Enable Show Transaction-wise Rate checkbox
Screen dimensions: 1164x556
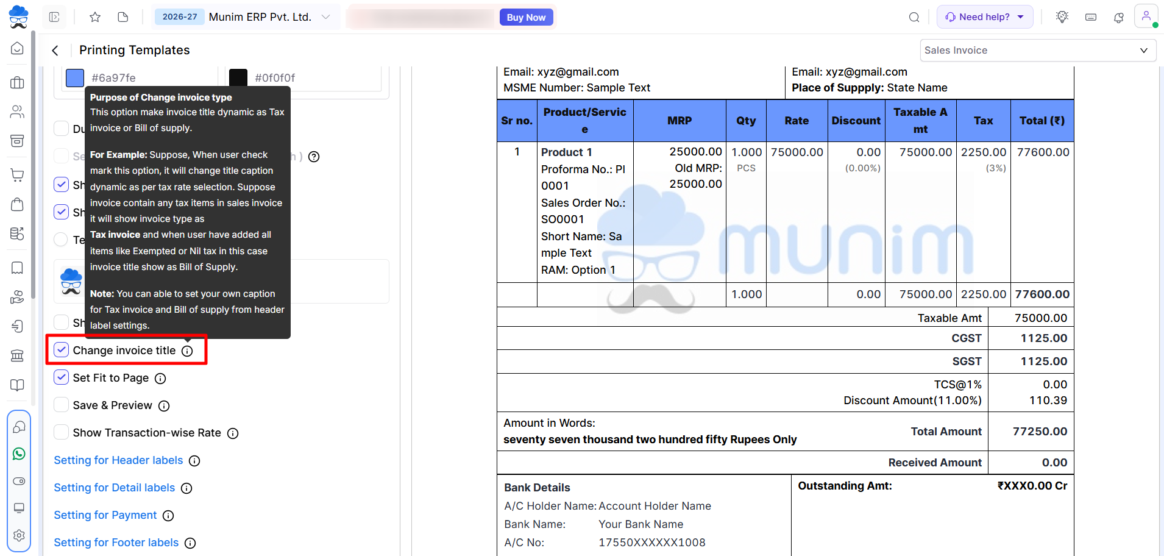pyautogui.click(x=62, y=432)
